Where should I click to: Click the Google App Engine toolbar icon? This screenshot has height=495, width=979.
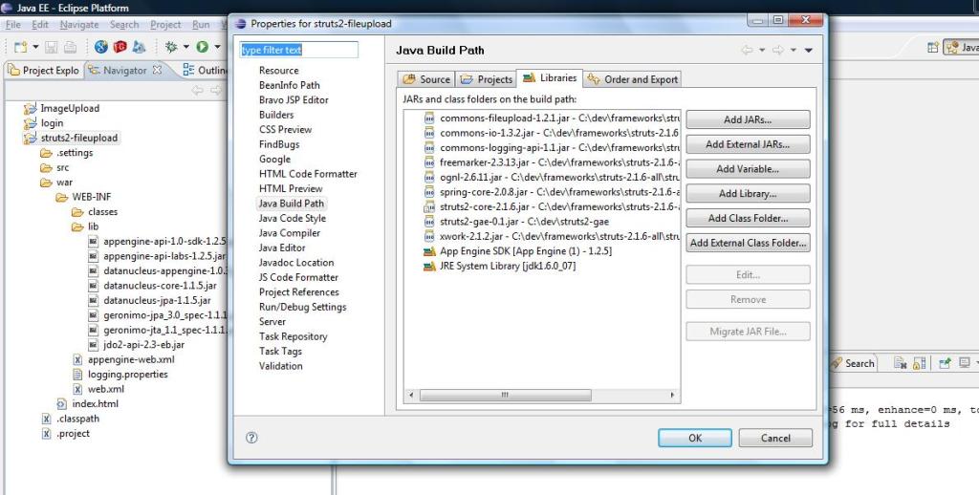coord(139,46)
